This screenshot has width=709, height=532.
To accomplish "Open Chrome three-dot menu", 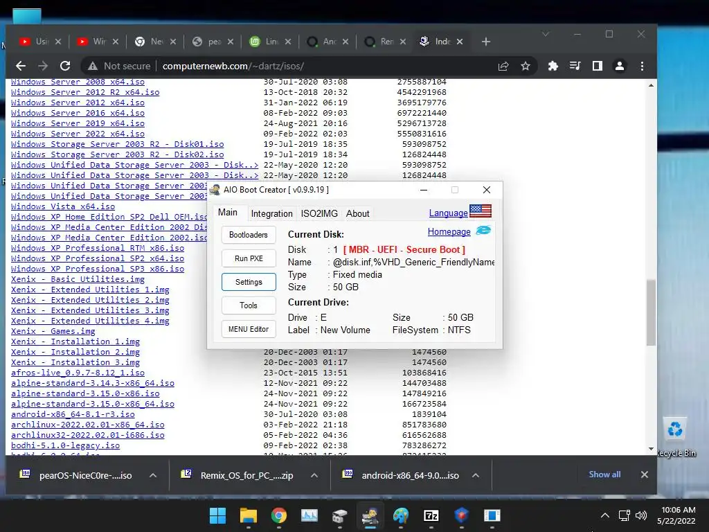I will tap(642, 66).
